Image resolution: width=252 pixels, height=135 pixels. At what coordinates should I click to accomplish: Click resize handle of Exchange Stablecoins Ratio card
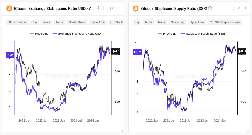122,131
